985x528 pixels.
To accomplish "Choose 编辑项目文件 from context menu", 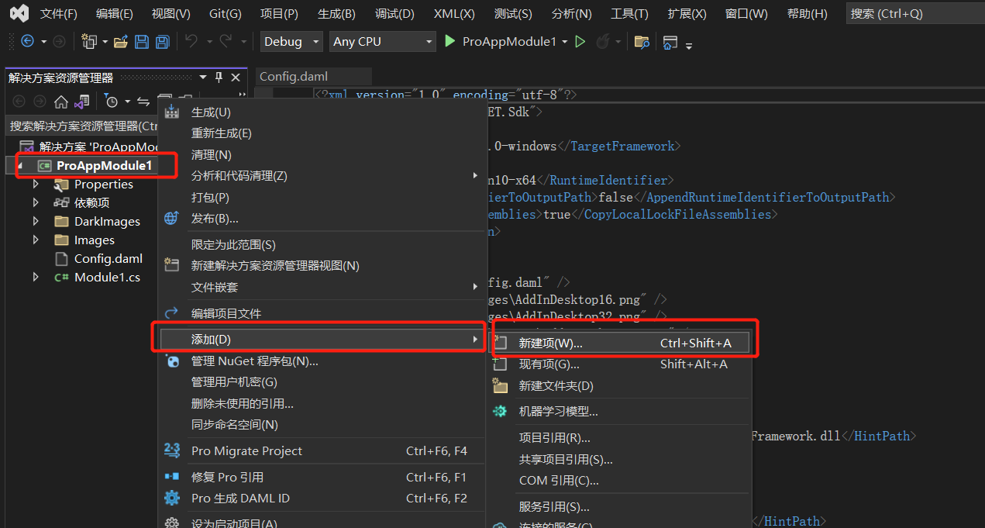I will [226, 313].
